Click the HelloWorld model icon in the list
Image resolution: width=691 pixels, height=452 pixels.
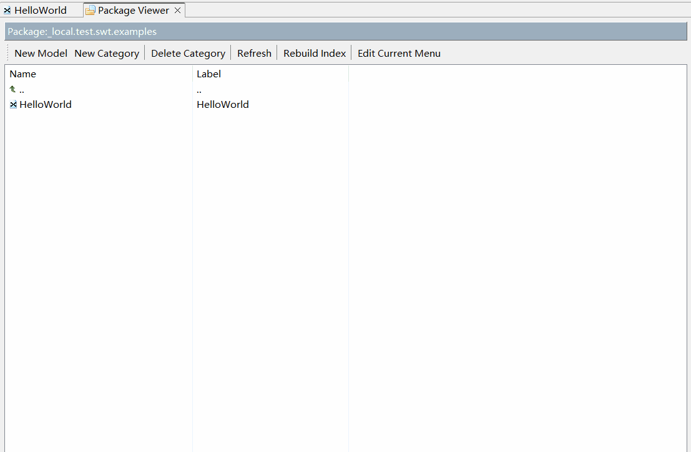[x=13, y=105]
